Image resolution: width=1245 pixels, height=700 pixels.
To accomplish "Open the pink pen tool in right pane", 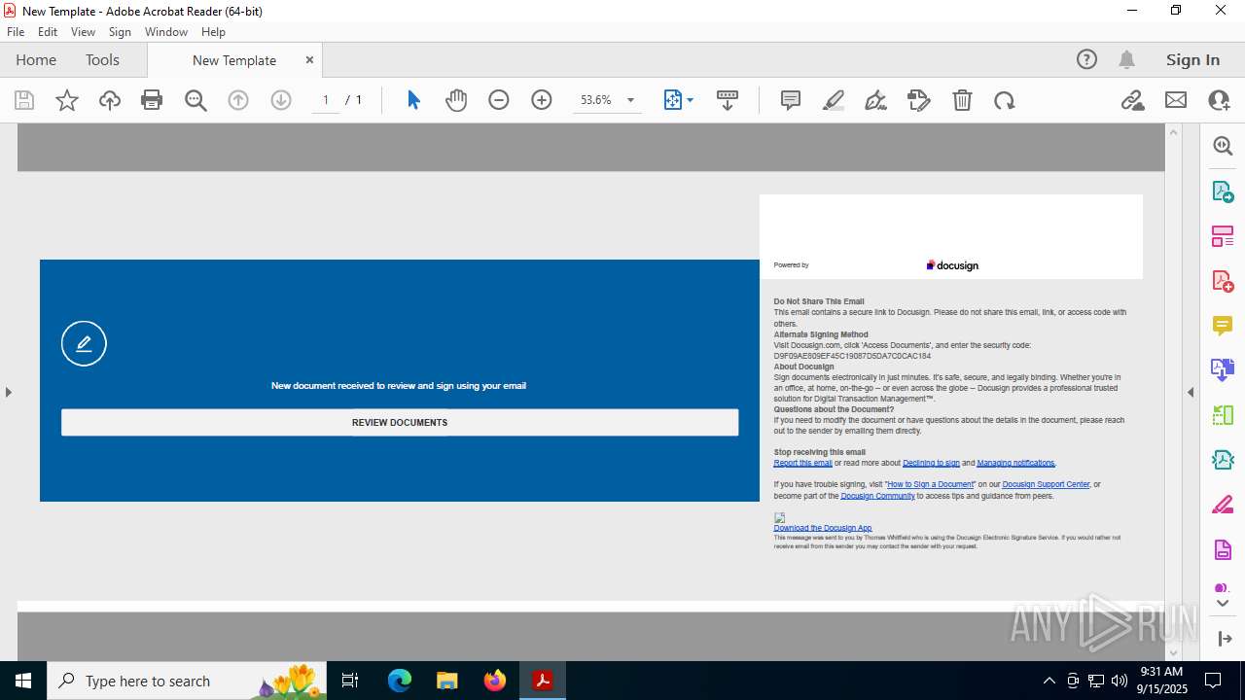I will tap(1223, 506).
